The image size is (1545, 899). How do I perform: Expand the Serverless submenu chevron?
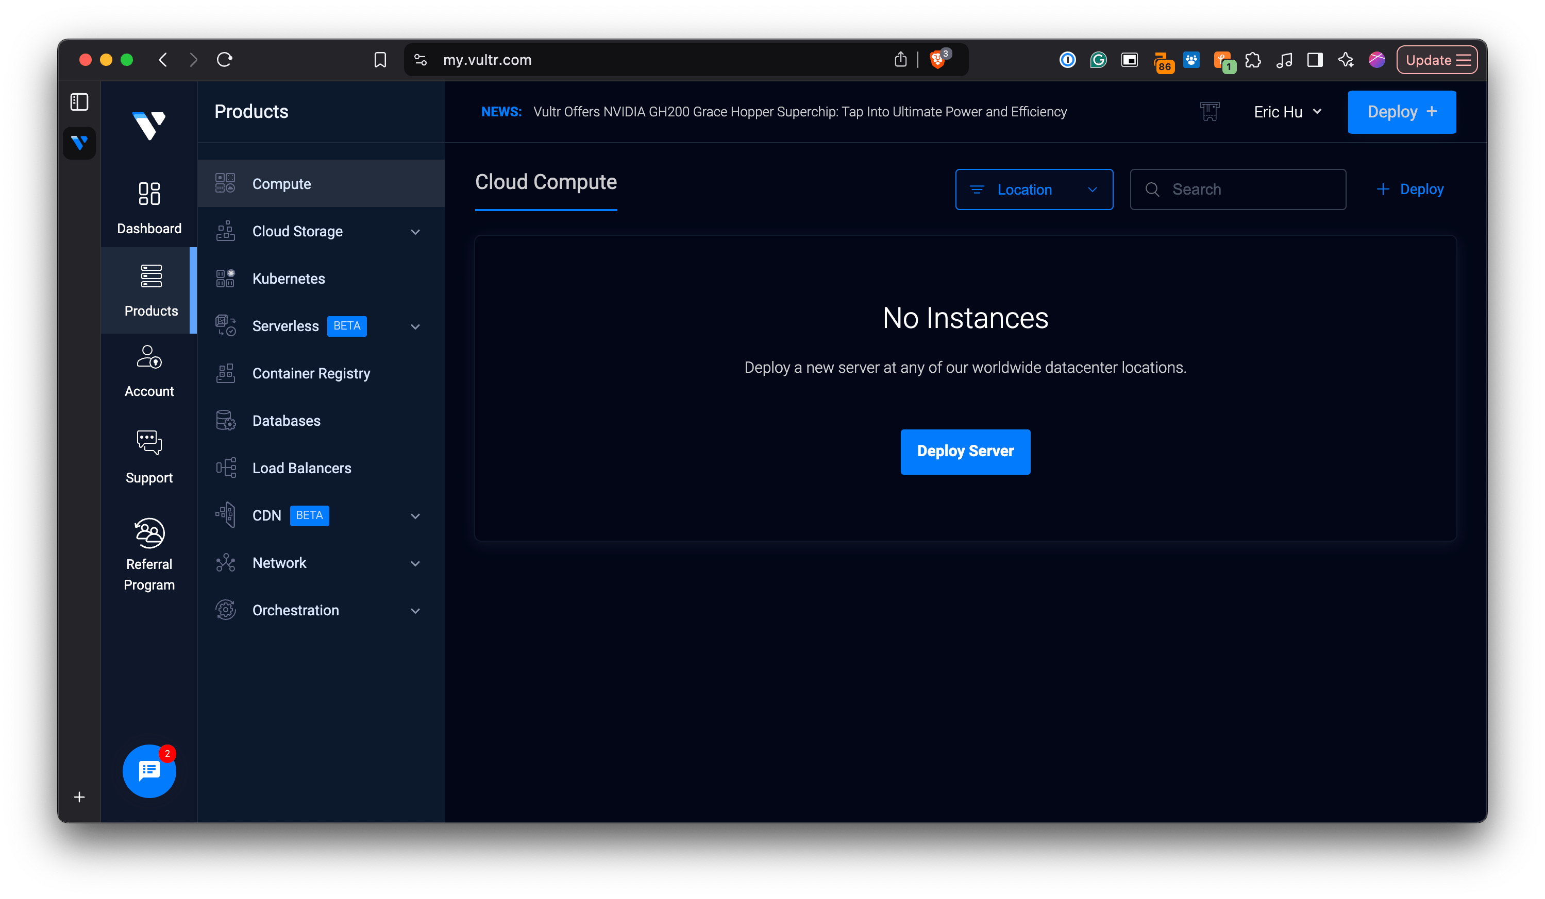pyautogui.click(x=415, y=326)
